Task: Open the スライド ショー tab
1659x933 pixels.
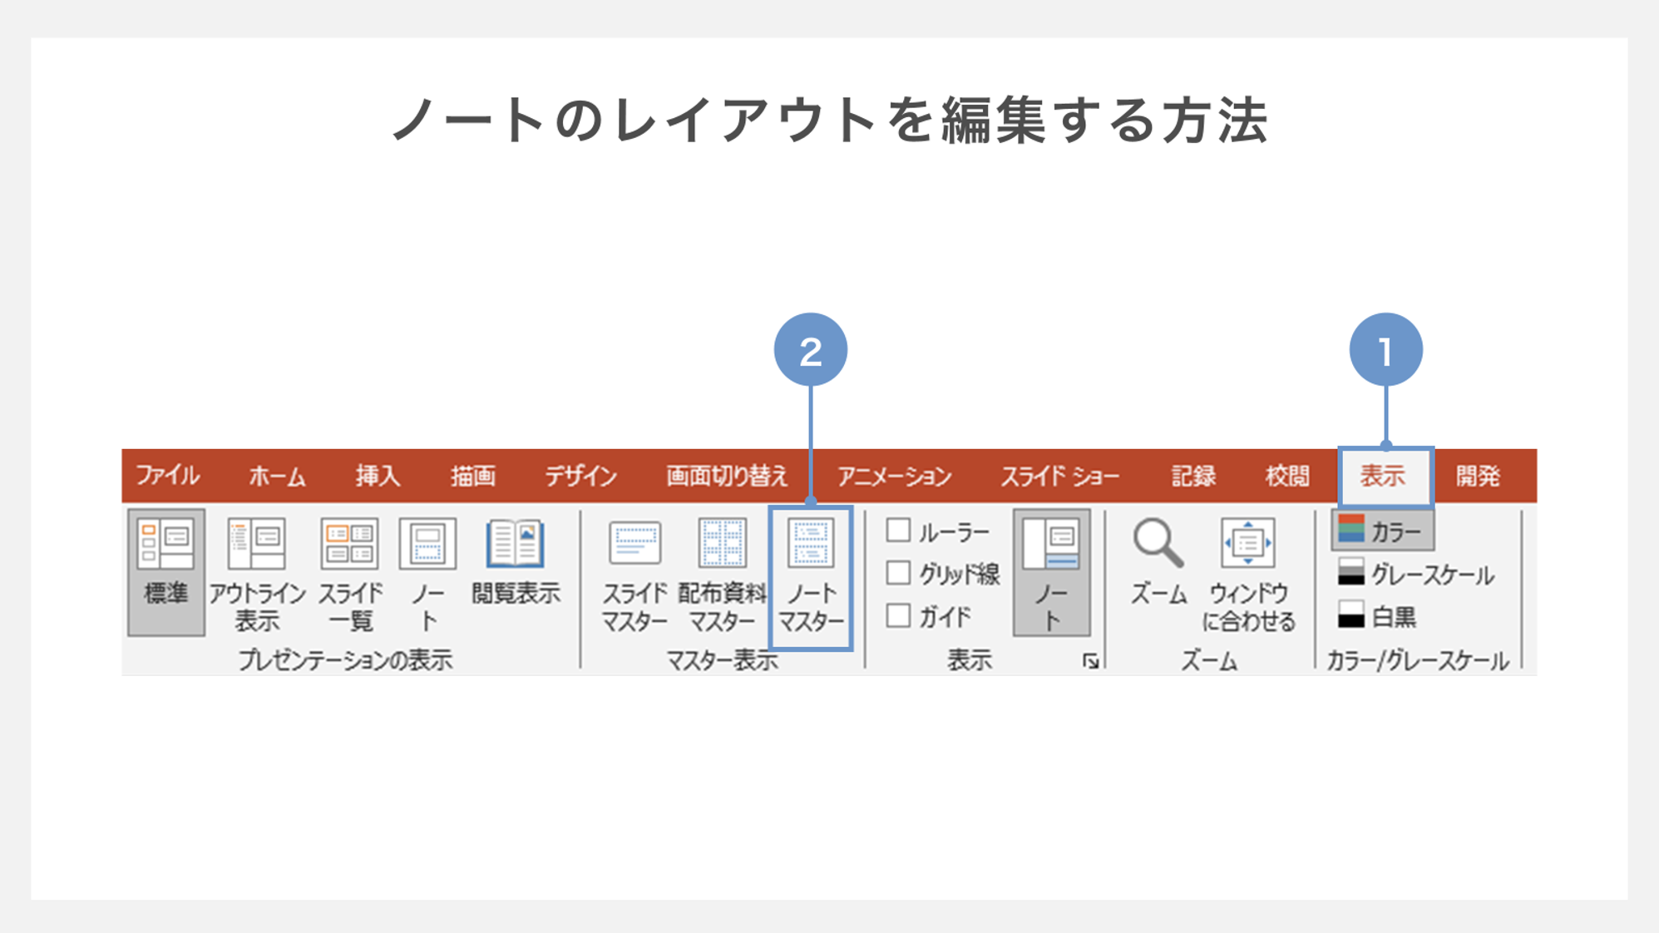Action: [x=1059, y=476]
